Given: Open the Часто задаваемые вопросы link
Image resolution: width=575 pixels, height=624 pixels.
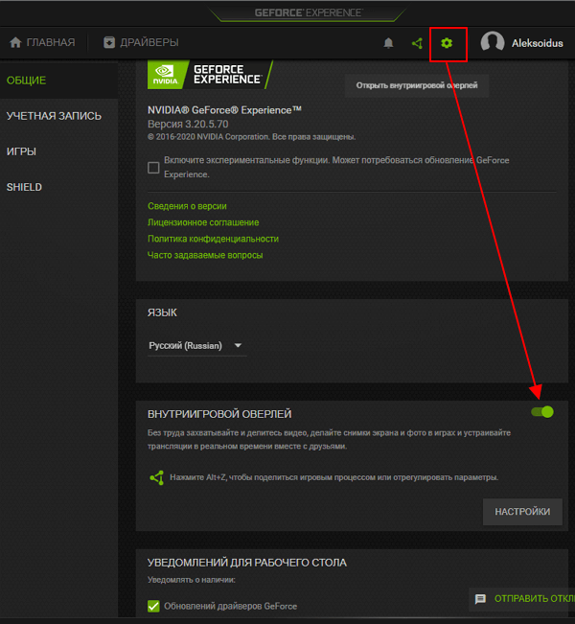Looking at the screenshot, I should pyautogui.click(x=205, y=255).
